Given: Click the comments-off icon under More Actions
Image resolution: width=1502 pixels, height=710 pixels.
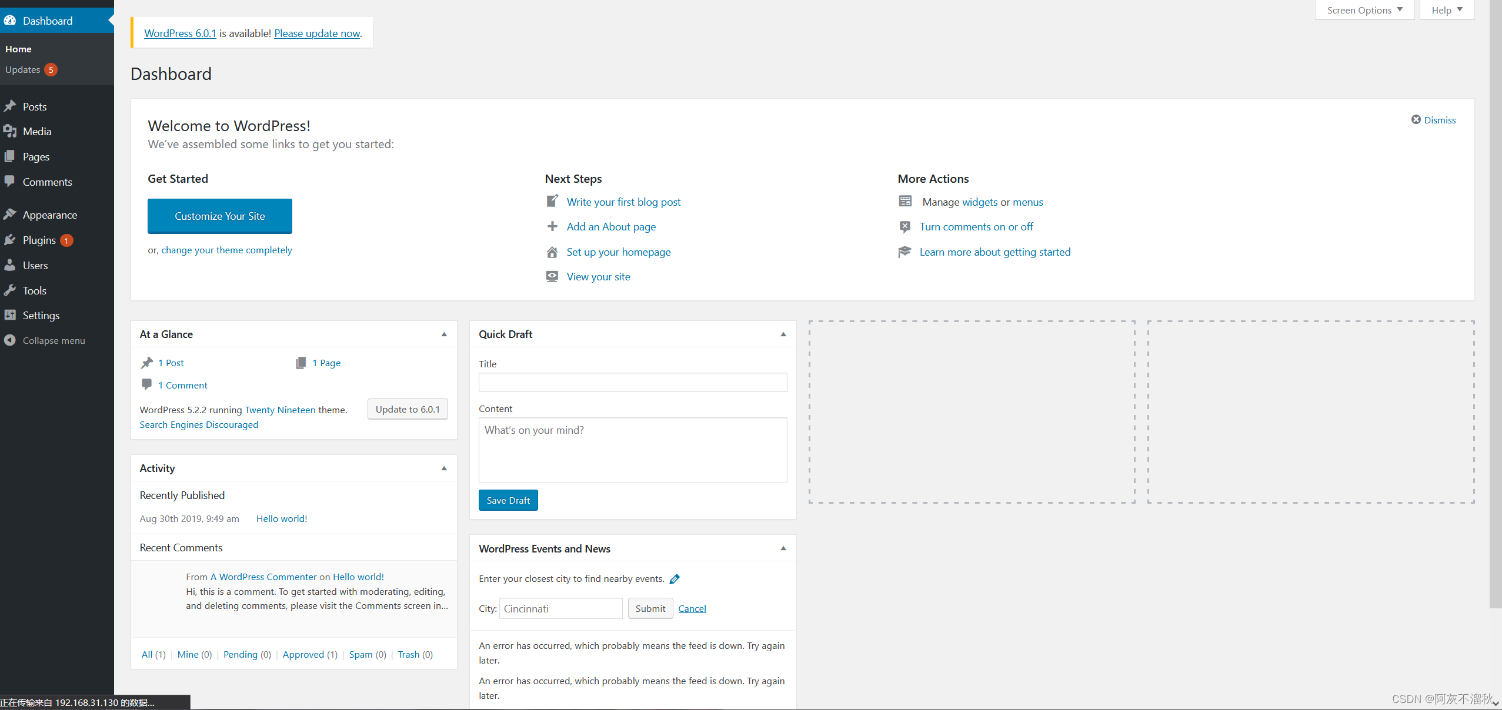Looking at the screenshot, I should click(x=905, y=226).
